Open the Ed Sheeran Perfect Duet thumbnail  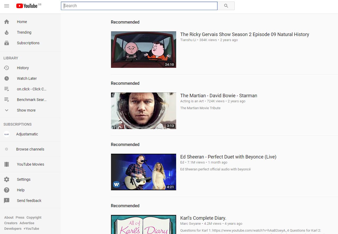coord(144,172)
